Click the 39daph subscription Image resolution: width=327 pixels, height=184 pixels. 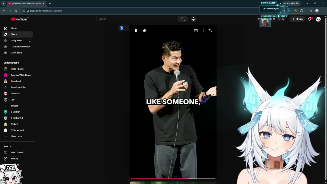[17, 124]
